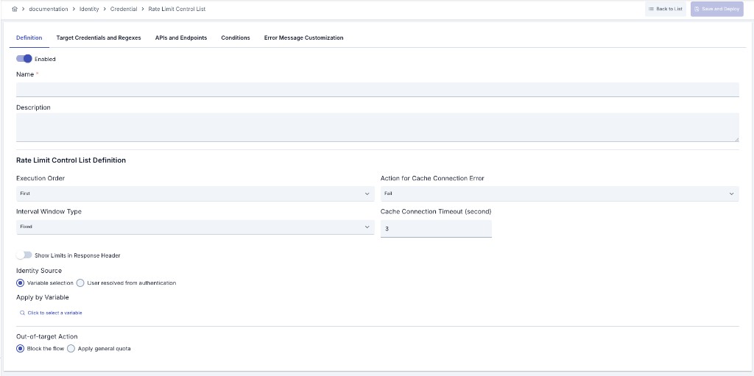
Task: Select Variable selection identity source
Action: tap(20, 283)
